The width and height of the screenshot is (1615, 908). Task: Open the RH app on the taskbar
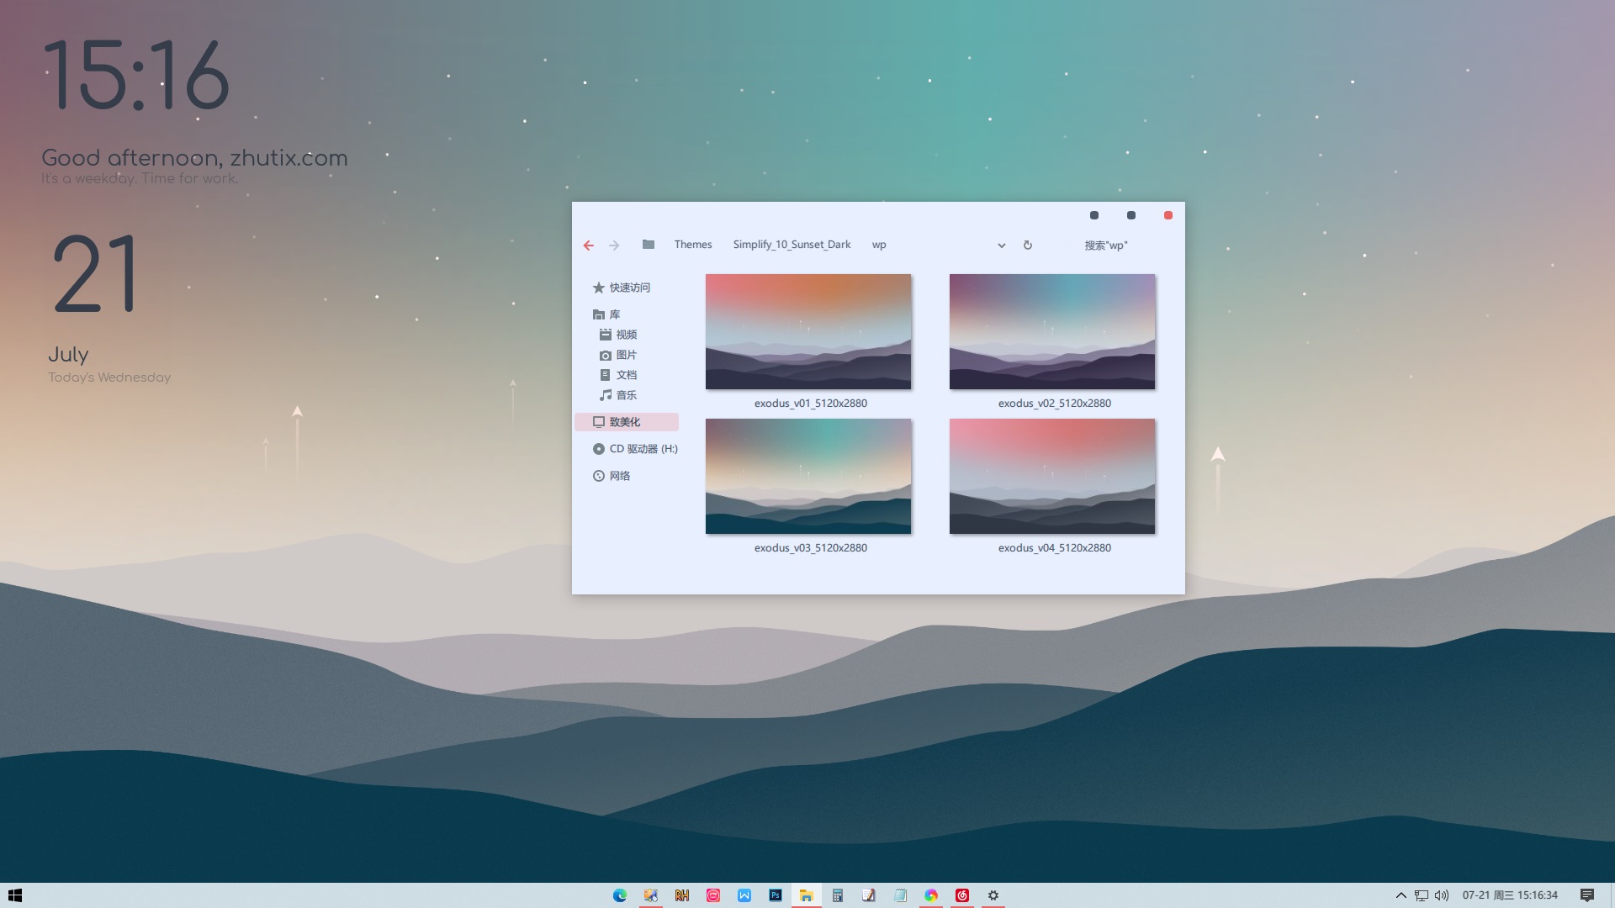coord(682,895)
